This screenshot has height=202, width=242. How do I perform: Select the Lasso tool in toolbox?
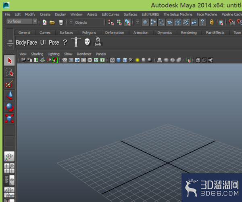coord(9,72)
